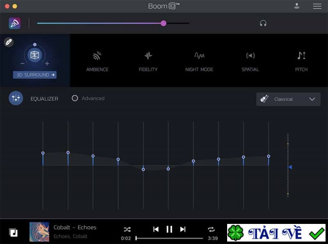Click the fourth equalizer band handle
328x244 pixels.
[x=118, y=160]
